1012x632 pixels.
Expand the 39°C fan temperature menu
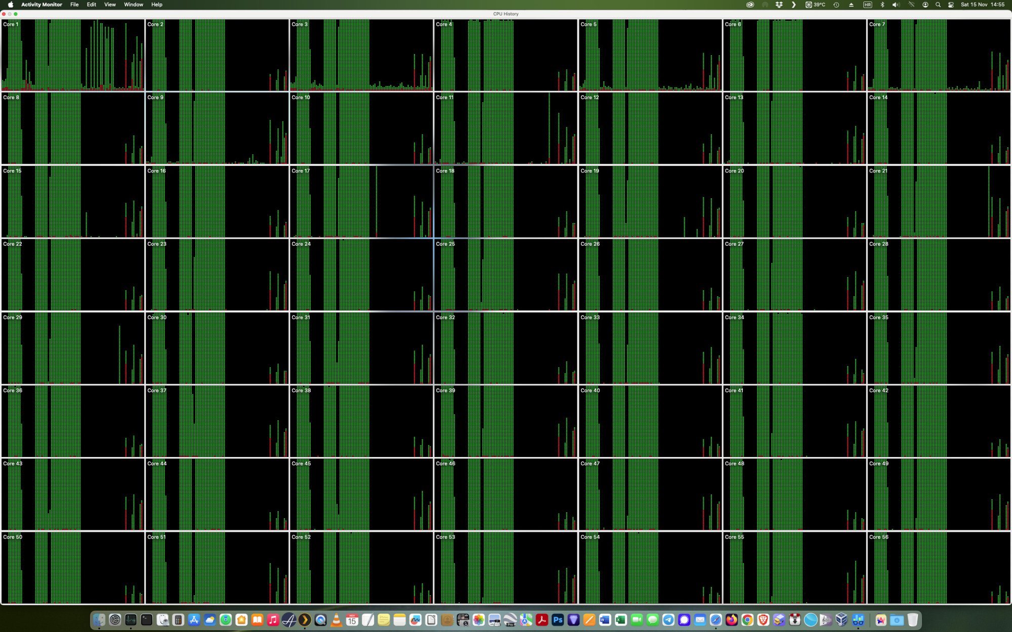click(815, 5)
